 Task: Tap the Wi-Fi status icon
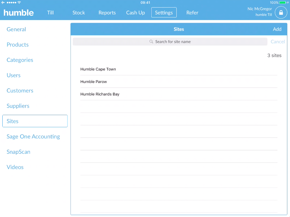[19, 3]
